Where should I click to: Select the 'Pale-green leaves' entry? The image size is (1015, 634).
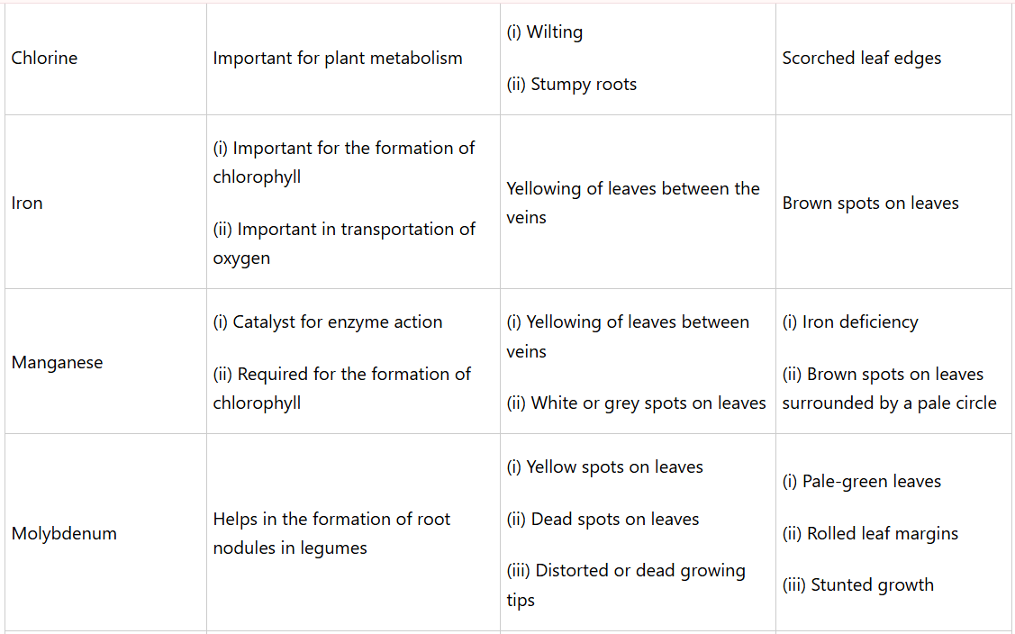pos(871,482)
